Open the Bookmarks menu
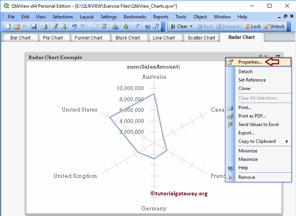Image resolution: width=296 pixels, height=216 pixels. tap(135, 17)
